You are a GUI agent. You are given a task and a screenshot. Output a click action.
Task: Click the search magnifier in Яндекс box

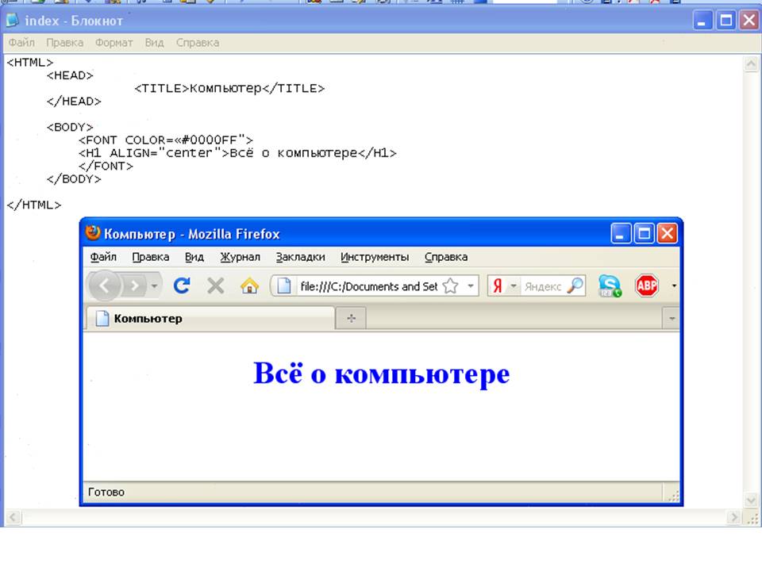(575, 286)
